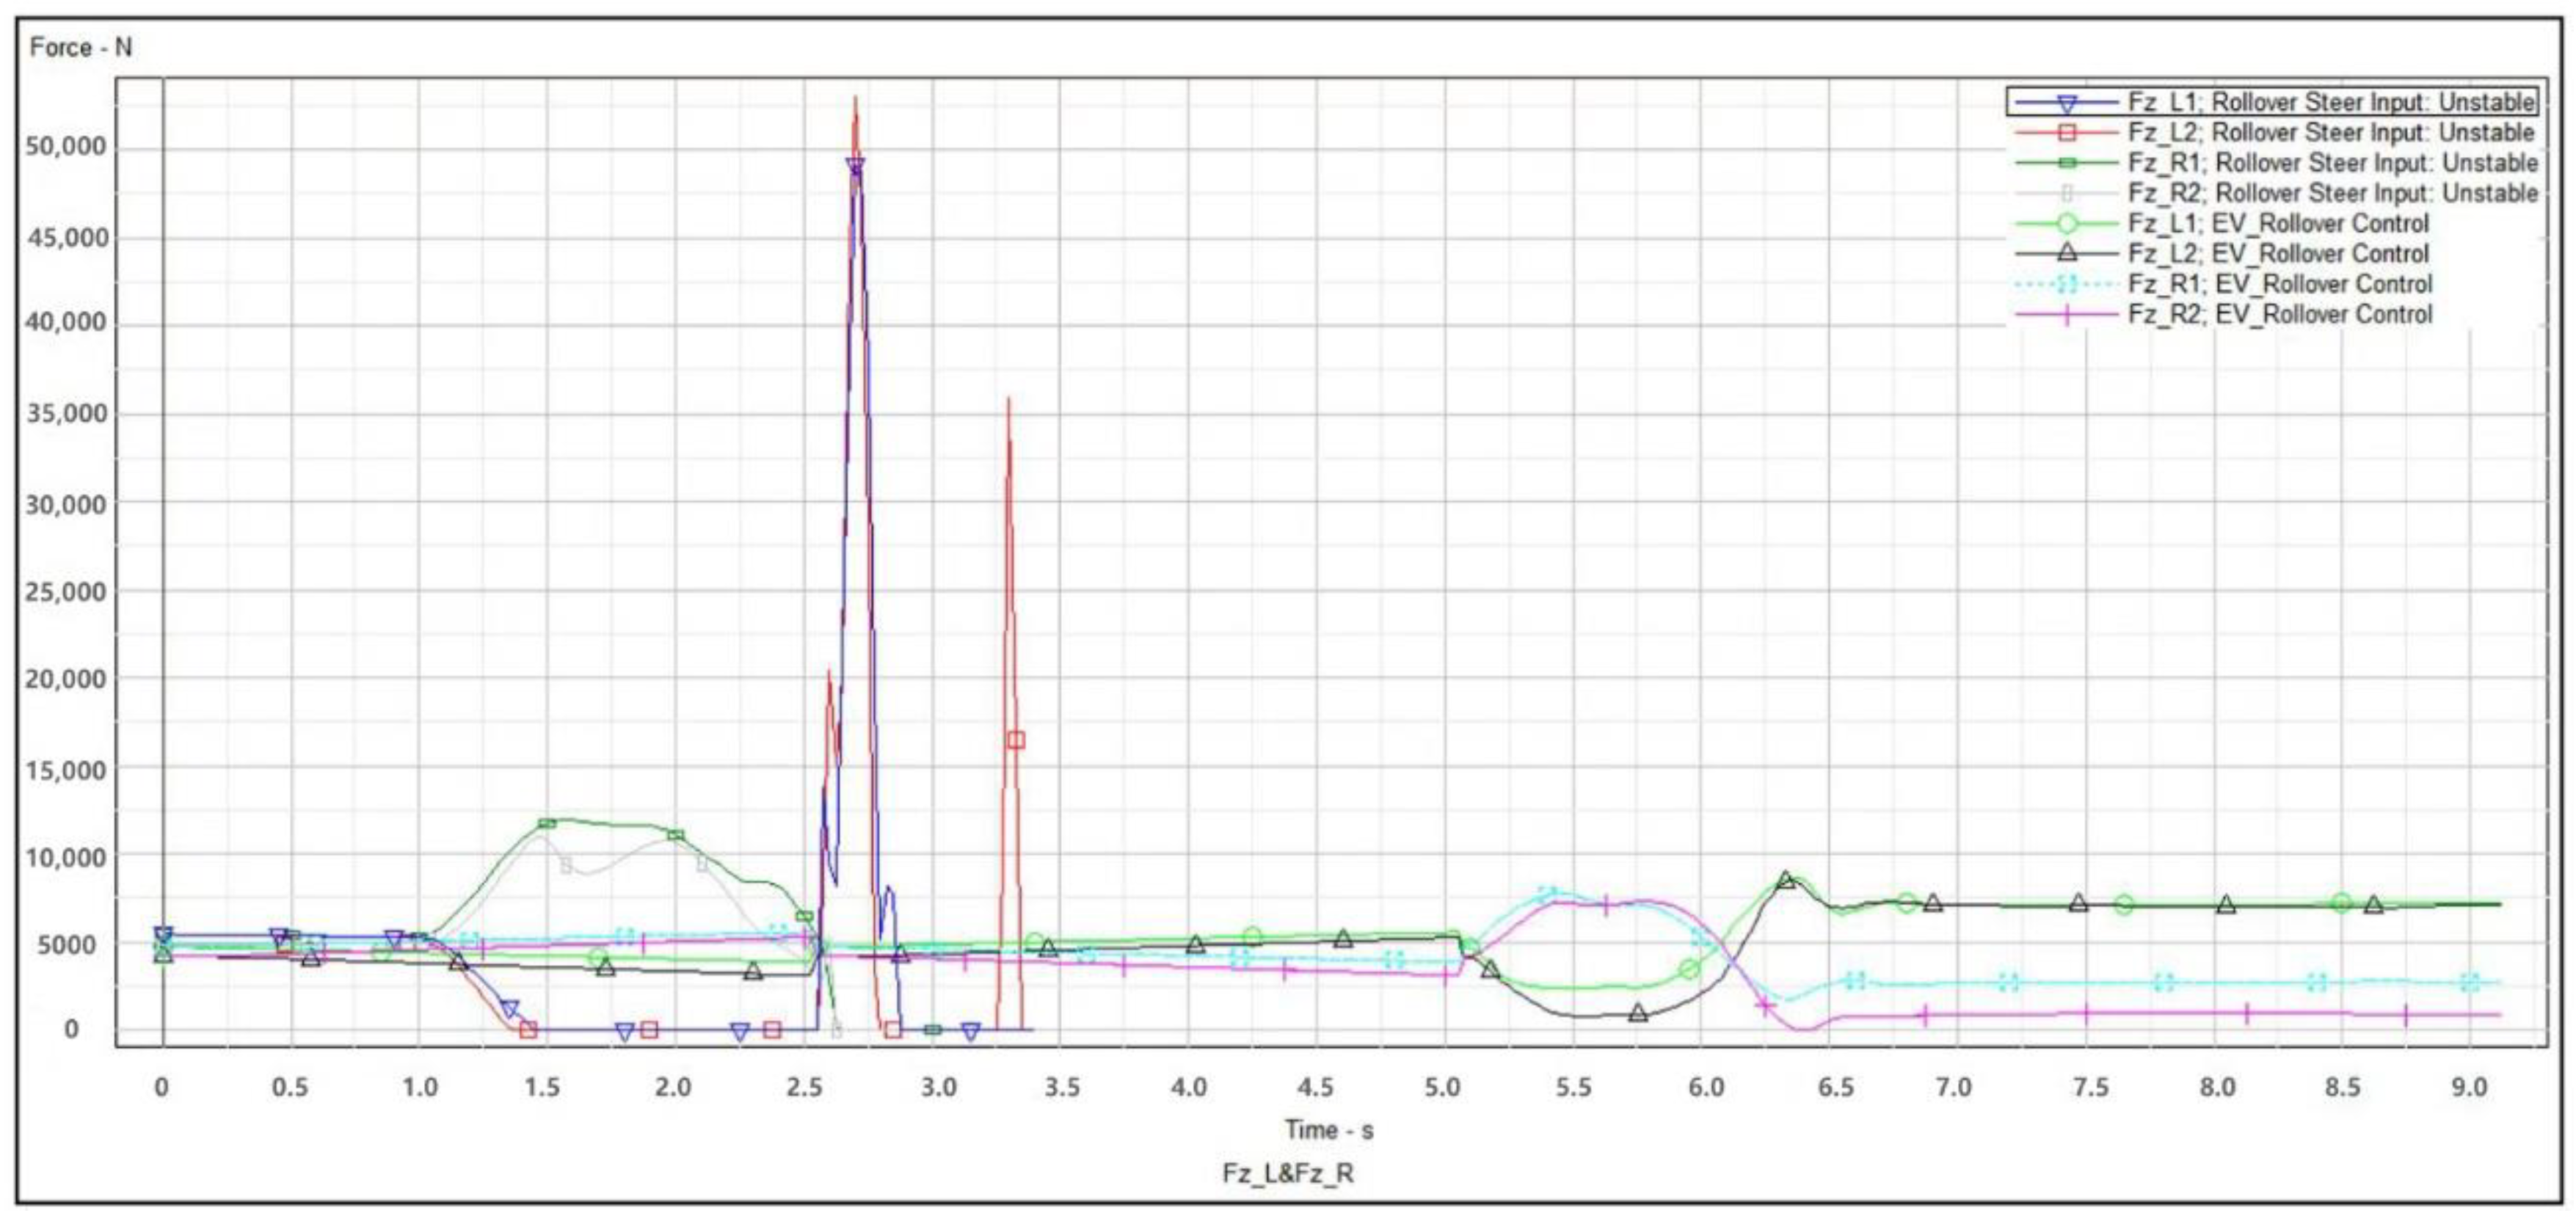2576x1221 pixels.
Task: Click the 9.0 tick label on time axis
Action: pyautogui.click(x=2469, y=1086)
